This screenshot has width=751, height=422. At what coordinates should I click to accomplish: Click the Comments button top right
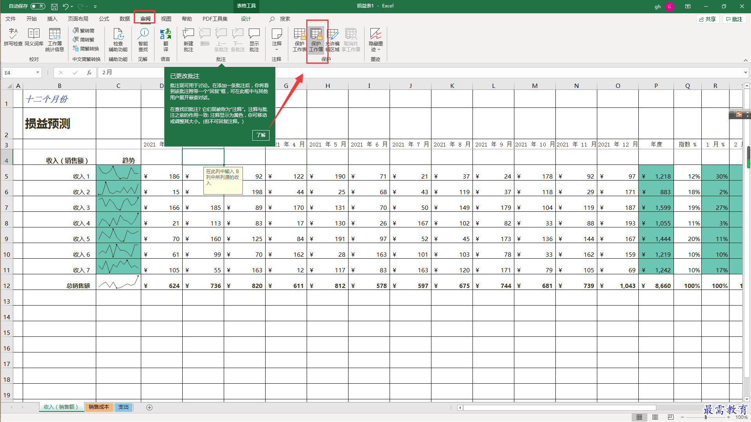click(734, 19)
